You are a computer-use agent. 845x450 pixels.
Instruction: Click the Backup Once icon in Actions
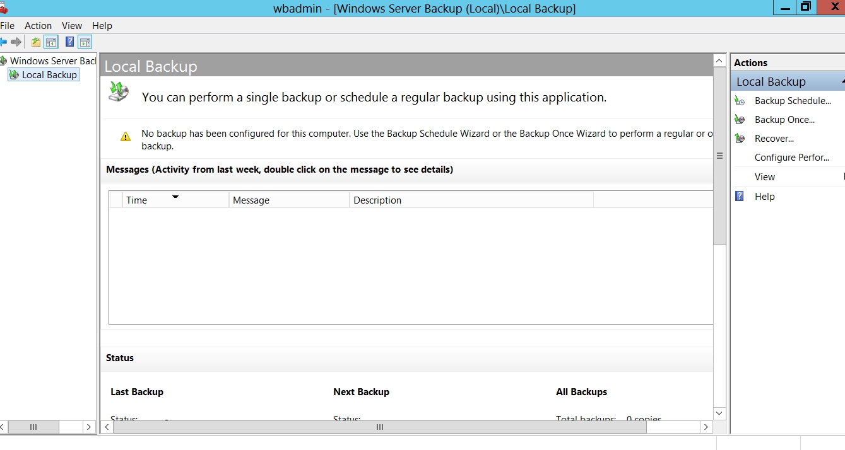coord(740,120)
